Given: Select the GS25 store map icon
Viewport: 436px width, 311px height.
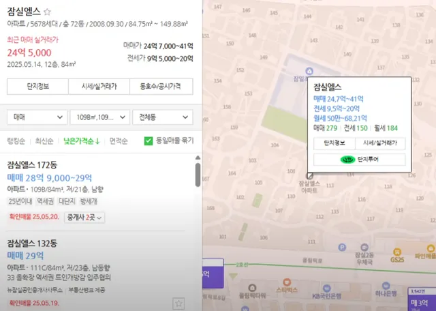Looking at the screenshot, I should [397, 252].
